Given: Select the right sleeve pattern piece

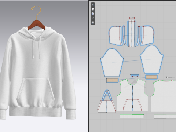Looking at the screenshot, I should (152, 59).
